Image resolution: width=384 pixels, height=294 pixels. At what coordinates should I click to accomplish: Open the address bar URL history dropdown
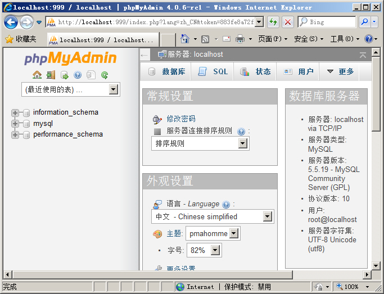(x=259, y=22)
